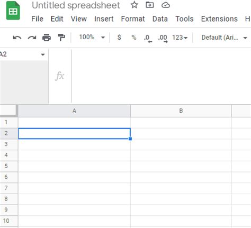Expand the Default (Arial) font dropdown
251x228 pixels.
(x=224, y=38)
